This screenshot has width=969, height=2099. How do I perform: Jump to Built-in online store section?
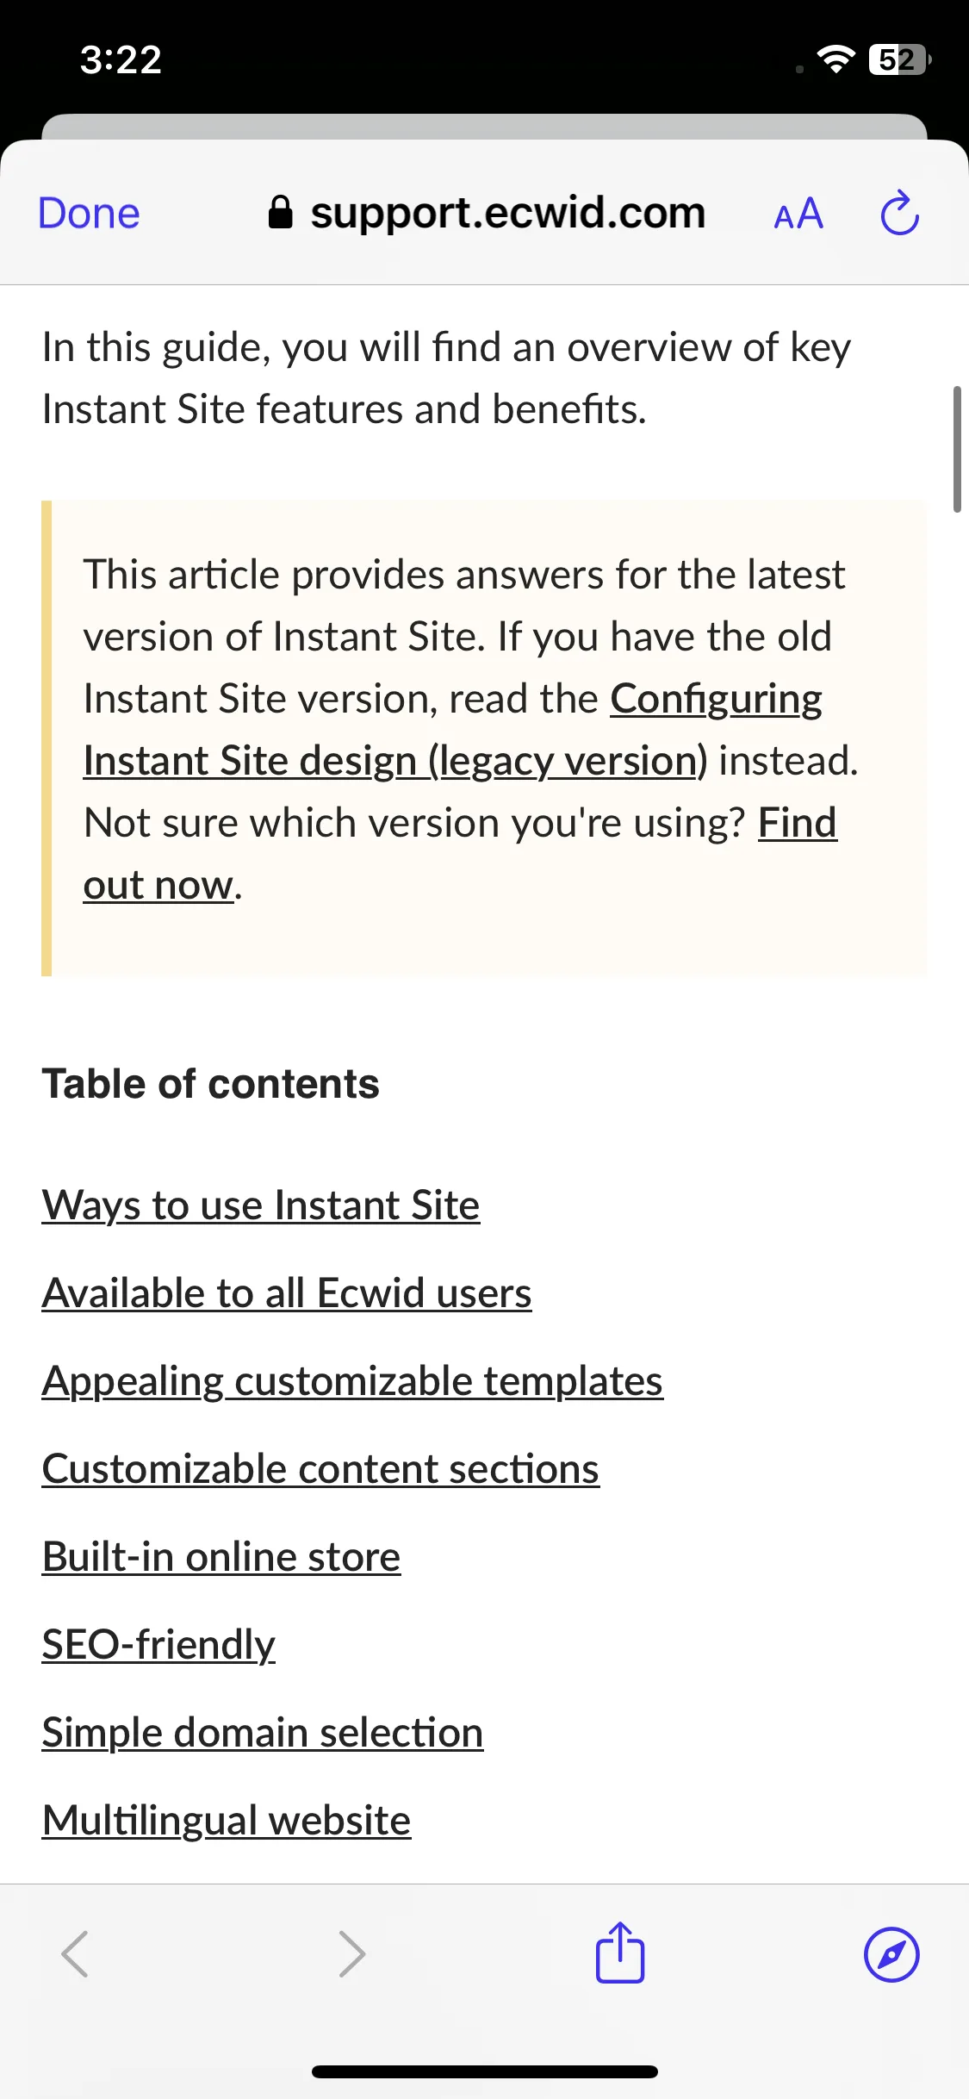coord(221,1556)
